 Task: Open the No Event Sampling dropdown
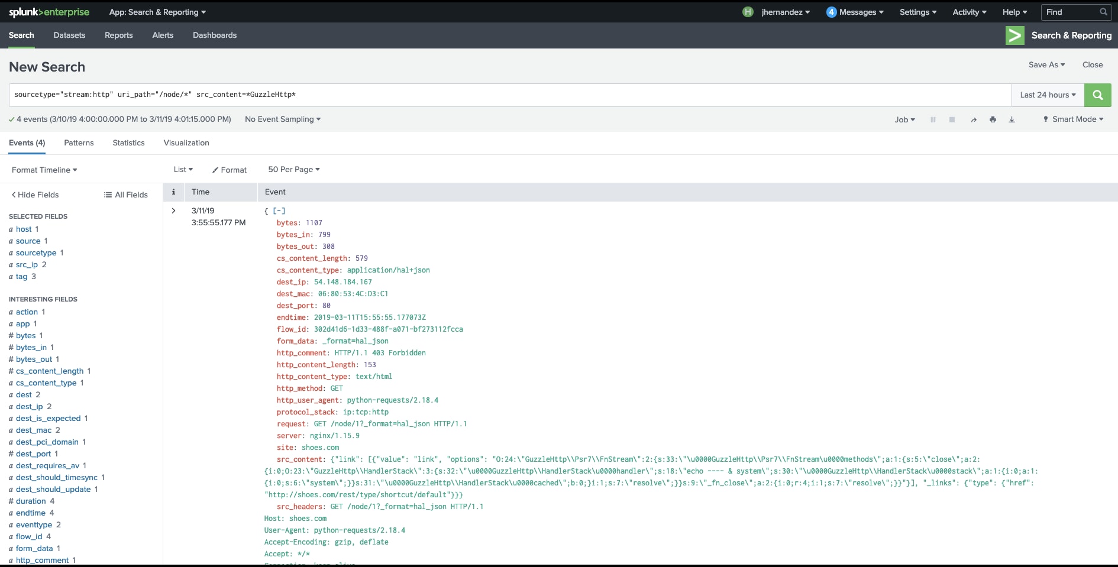(x=283, y=119)
